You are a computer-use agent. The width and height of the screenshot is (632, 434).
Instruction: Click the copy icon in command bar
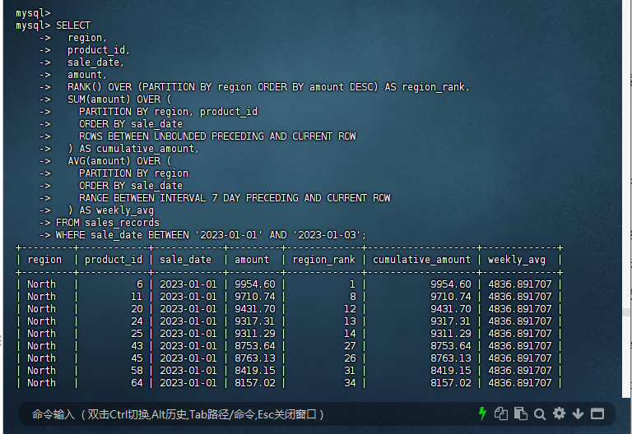click(501, 413)
